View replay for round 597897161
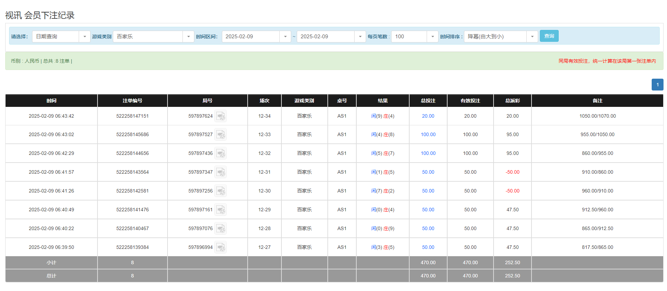 coord(220,210)
